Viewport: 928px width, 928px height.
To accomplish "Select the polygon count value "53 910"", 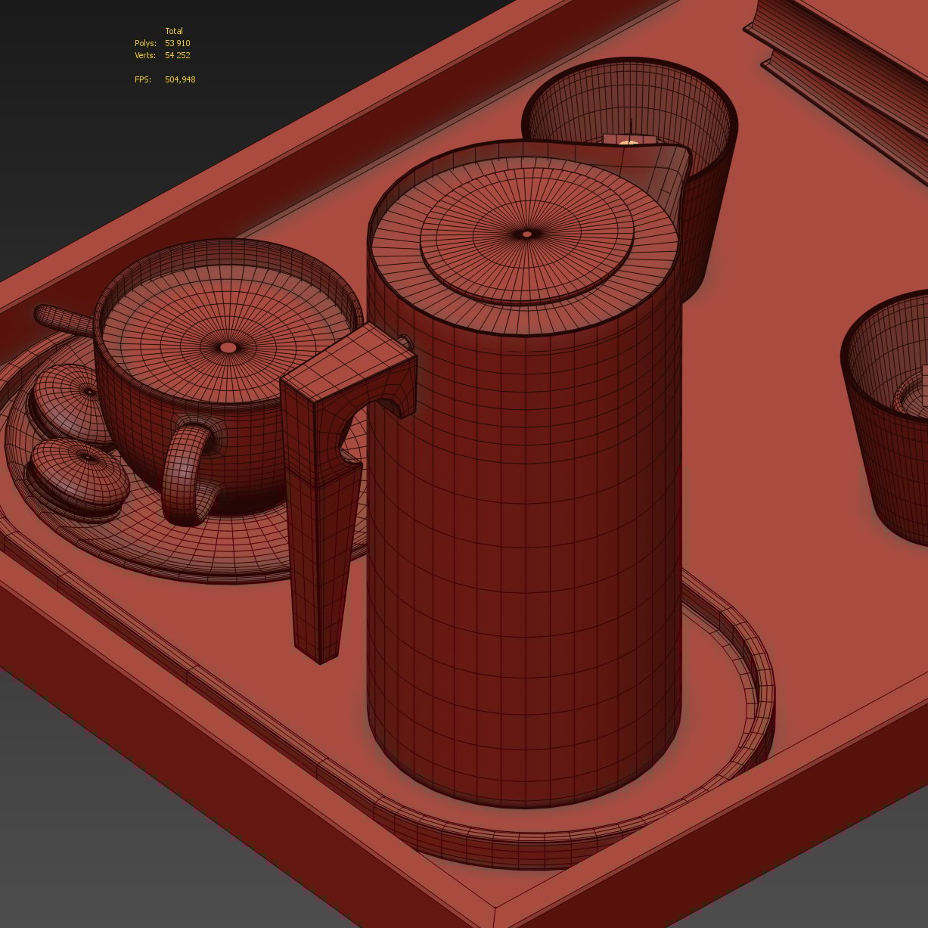I will point(178,43).
